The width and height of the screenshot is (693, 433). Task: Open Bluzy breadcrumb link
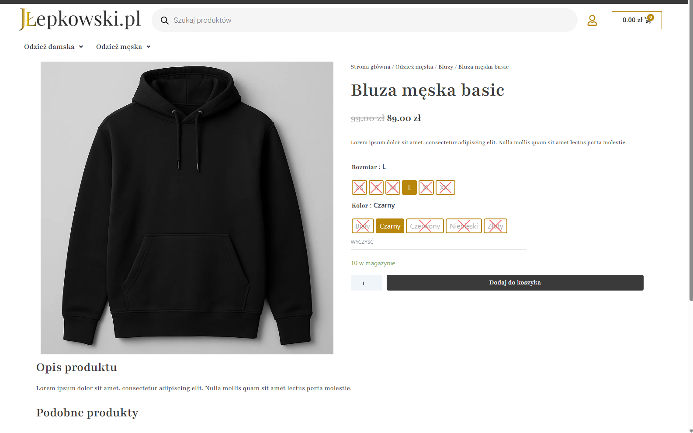(x=446, y=67)
